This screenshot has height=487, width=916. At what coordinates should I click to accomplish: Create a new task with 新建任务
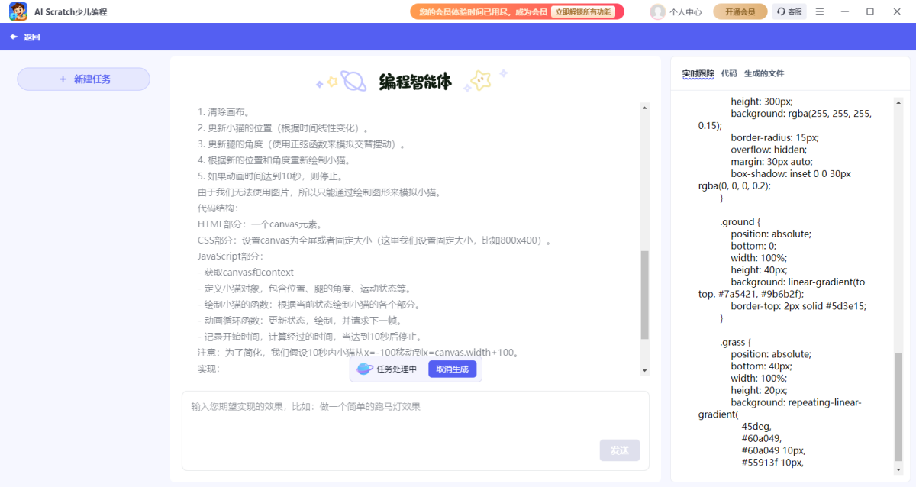point(84,79)
